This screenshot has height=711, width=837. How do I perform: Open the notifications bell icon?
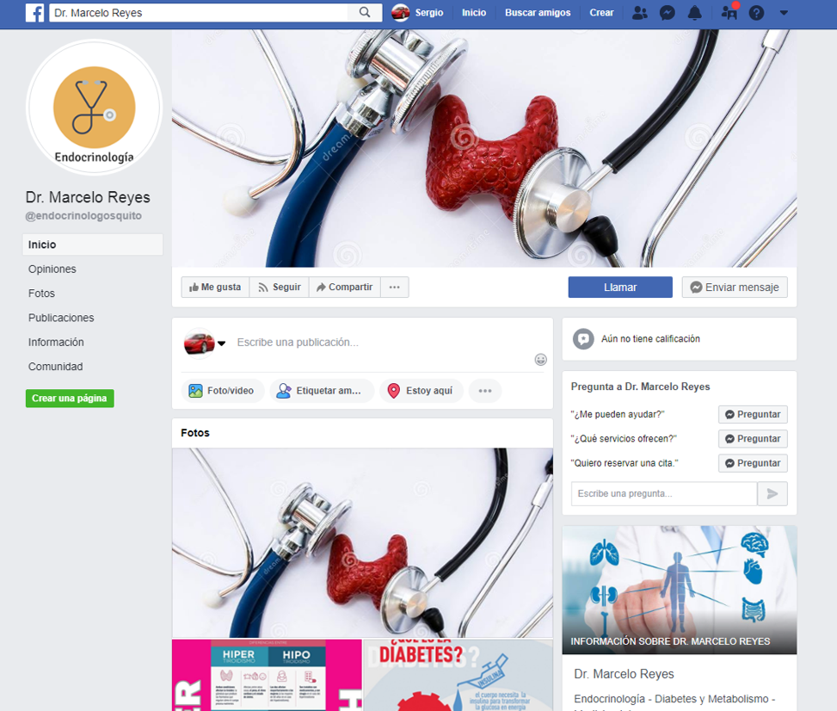[694, 13]
